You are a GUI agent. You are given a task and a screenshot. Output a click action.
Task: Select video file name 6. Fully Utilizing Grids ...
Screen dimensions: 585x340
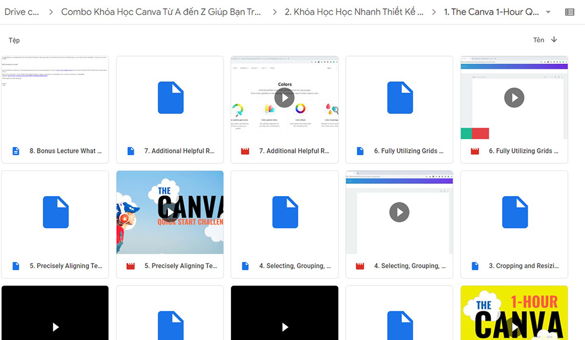tap(524, 151)
